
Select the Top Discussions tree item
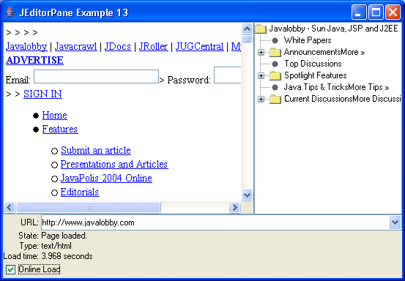point(313,64)
